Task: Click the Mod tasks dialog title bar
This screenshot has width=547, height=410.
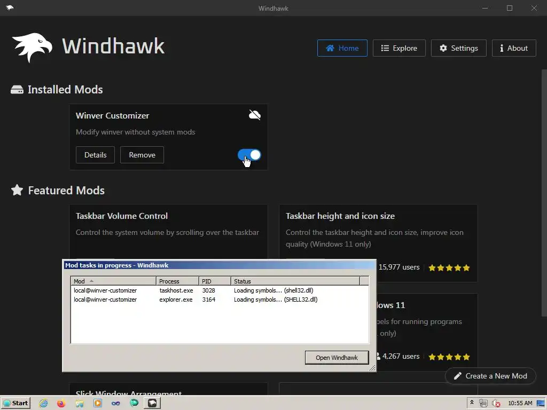Action: 219,265
